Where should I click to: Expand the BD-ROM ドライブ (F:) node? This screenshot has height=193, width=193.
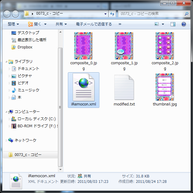point(9,126)
